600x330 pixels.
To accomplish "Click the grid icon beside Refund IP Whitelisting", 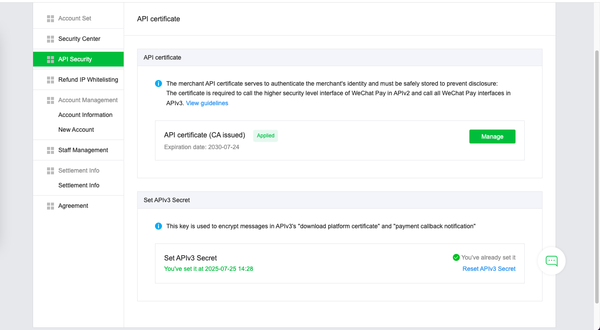I will pos(50,80).
